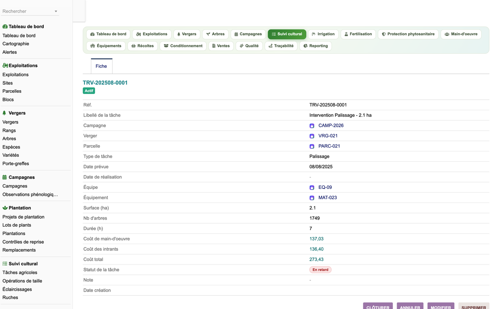Open the Arbres toolbar tab
The width and height of the screenshot is (500, 309).
pos(215,34)
